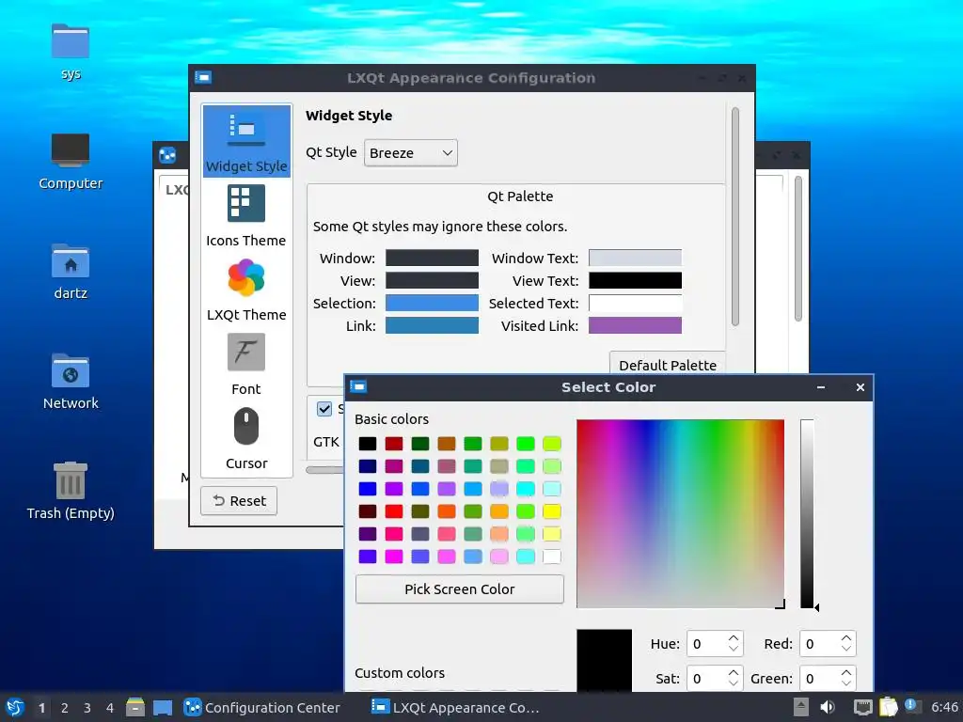Click the Selection color swatch
Image resolution: width=963 pixels, height=722 pixels.
(x=432, y=304)
